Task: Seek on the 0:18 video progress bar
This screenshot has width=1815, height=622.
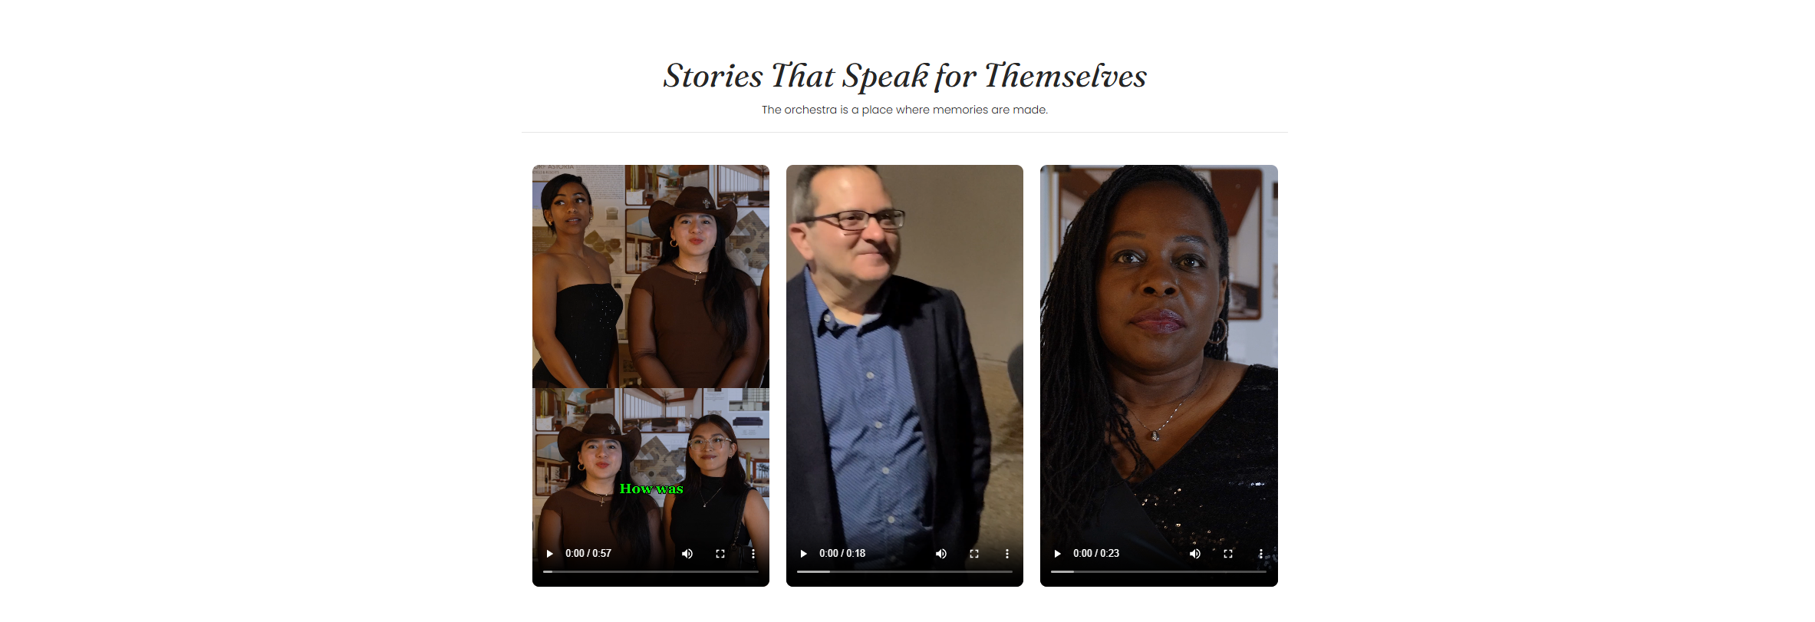Action: 904,571
